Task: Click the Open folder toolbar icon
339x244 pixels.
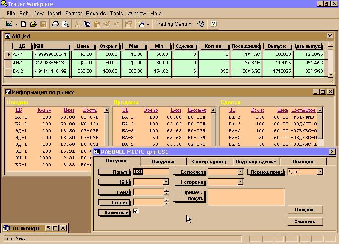Action: [33, 24]
